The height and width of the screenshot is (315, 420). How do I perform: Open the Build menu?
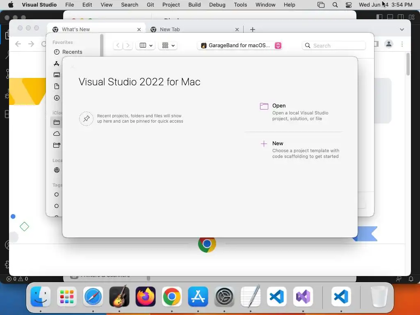194,5
